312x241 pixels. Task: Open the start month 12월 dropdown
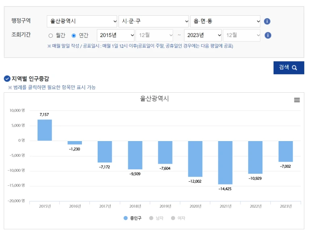155,35
